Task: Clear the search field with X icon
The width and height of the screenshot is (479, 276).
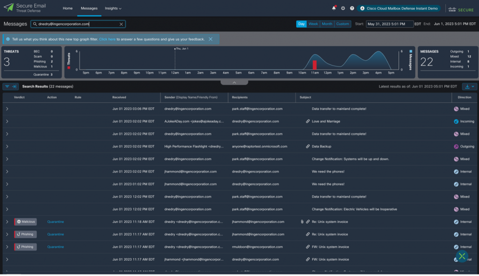Action: coord(121,24)
